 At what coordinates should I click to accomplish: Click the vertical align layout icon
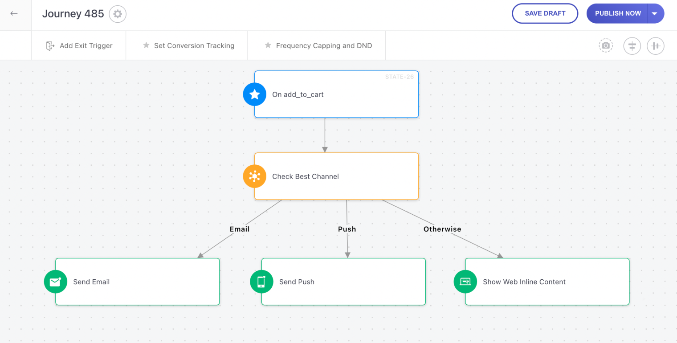tap(632, 46)
